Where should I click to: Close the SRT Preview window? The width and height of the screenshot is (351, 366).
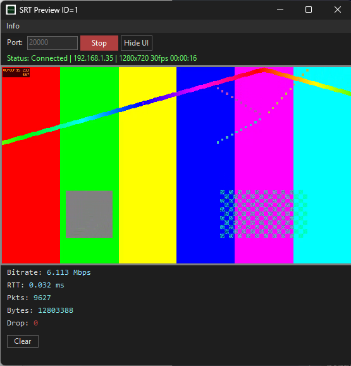tap(338, 9)
